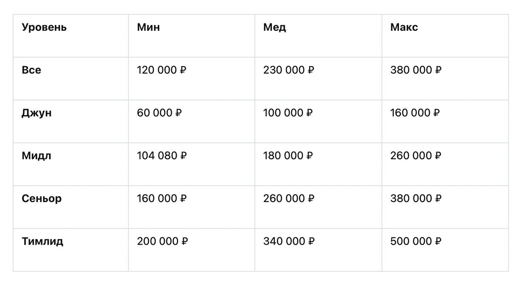Click the Сеньор row label
The width and height of the screenshot is (521, 287).
[x=42, y=199]
